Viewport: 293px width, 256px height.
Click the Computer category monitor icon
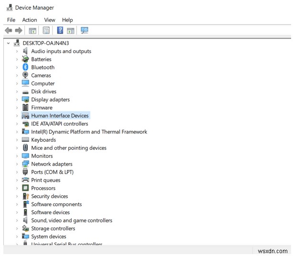click(25, 83)
